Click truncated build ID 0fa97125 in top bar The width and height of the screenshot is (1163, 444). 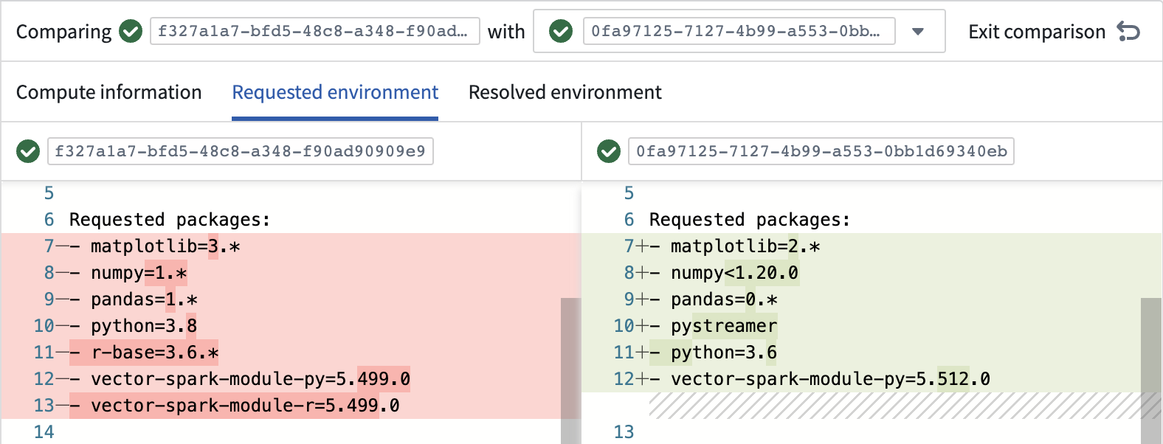(x=739, y=32)
